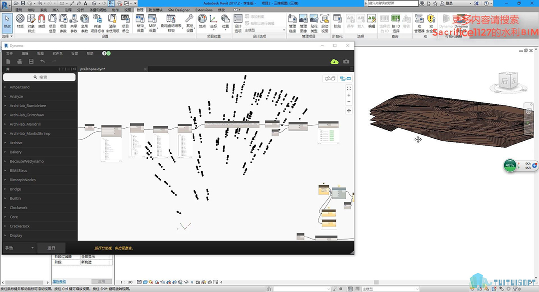This screenshot has width=539, height=292.
Task: Click the green cloud download icon in Dynamo
Action: (x=334, y=61)
